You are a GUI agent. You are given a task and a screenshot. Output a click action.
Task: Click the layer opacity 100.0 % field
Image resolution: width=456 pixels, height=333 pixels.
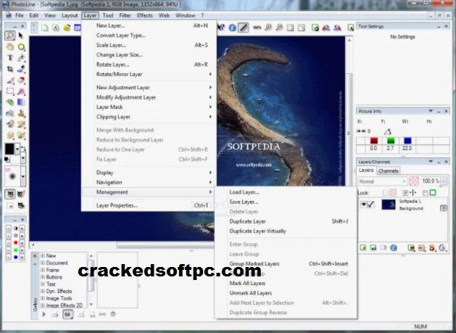pyautogui.click(x=431, y=181)
